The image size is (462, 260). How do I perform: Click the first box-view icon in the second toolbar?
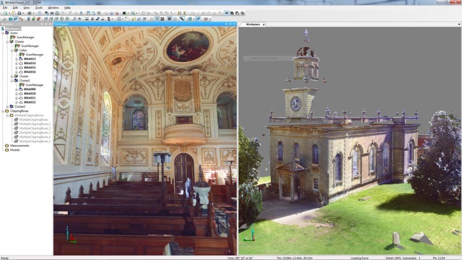point(46,19)
